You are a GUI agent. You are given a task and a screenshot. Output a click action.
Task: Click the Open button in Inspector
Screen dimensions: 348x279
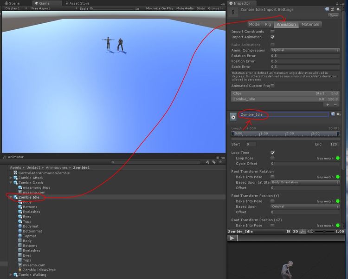point(333,15)
